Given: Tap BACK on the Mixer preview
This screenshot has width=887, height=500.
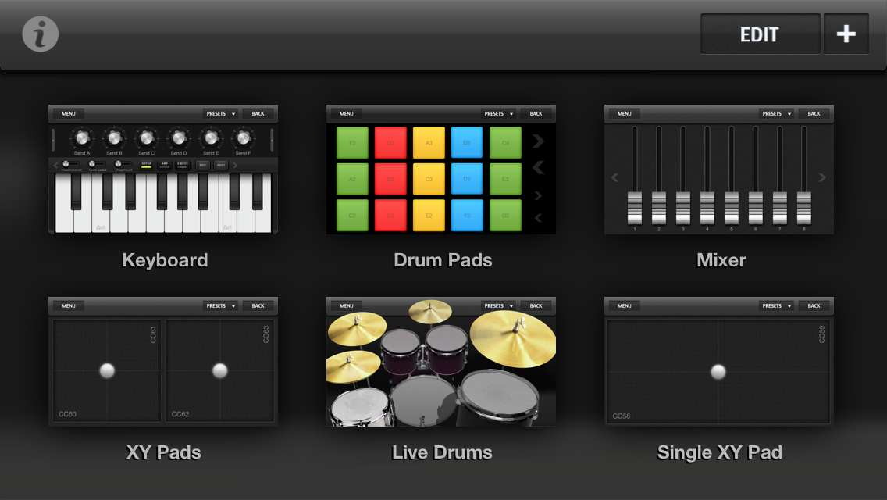Looking at the screenshot, I should 815,113.
